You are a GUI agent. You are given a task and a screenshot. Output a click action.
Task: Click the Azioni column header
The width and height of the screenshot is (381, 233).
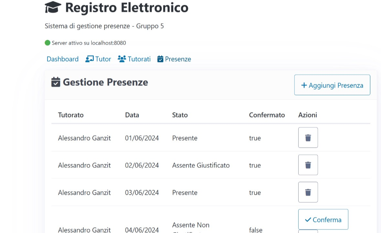[x=308, y=115]
